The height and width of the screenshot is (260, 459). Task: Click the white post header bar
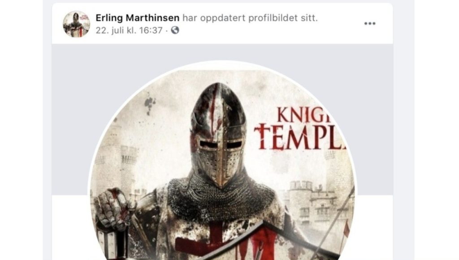222,24
